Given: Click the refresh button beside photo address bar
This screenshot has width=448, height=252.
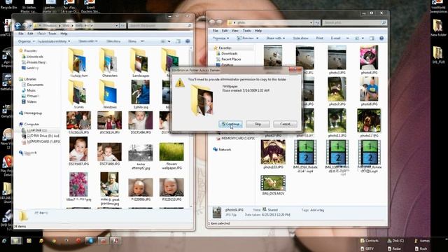Looking at the screenshot, I should coord(317,22).
